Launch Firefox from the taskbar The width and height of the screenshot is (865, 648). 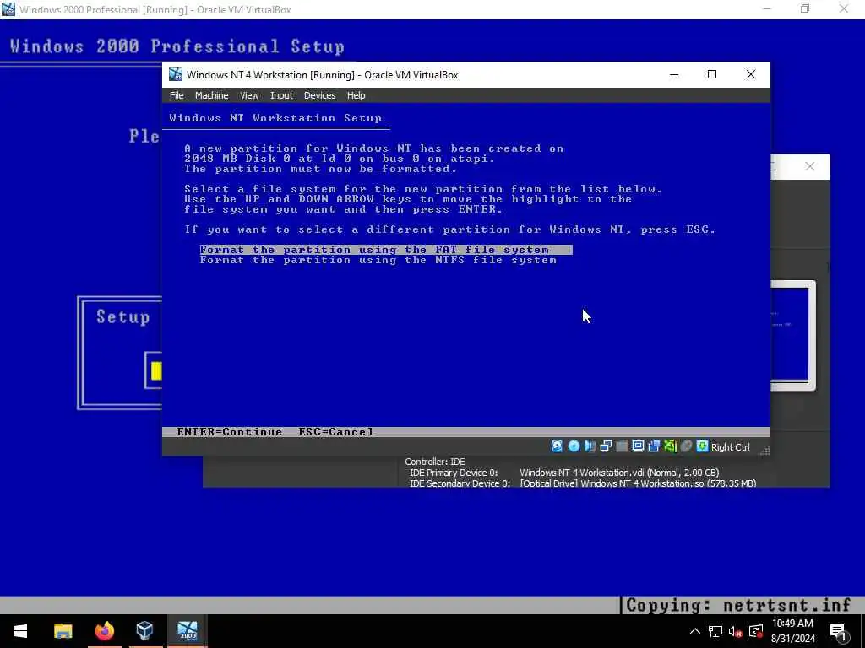tap(104, 631)
